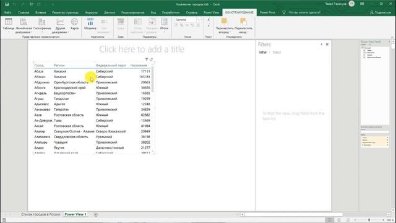Click the title placeholder 'Click here to add a title'
This screenshot has height=223, width=396.
(x=142, y=49)
